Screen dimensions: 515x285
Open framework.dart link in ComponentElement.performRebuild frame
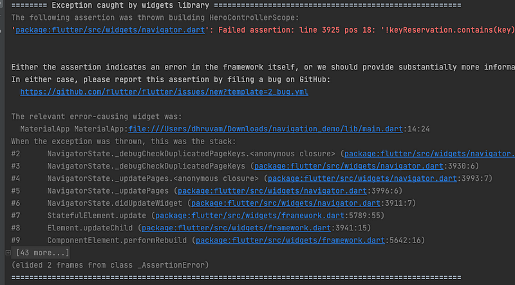click(290, 241)
